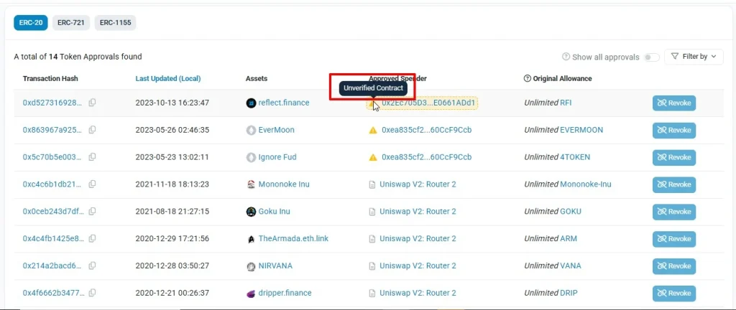Click contract icon in Mononoke Inu row

(372, 184)
